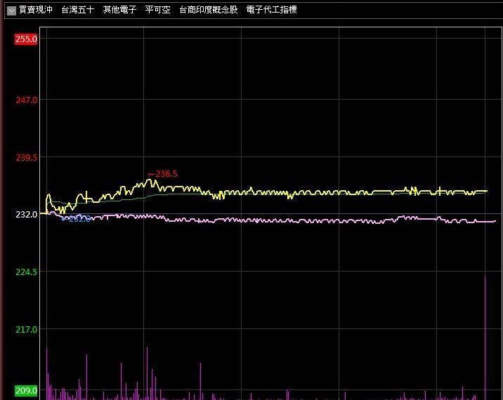Click the pink line at right end
Screen dimensions: 503x400
(493, 221)
